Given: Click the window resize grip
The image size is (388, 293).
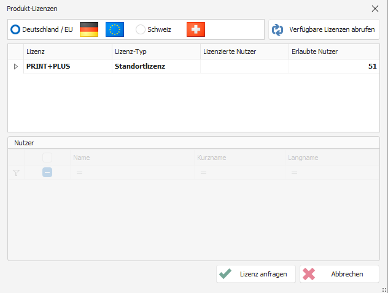Looking at the screenshot, I should 384,290.
